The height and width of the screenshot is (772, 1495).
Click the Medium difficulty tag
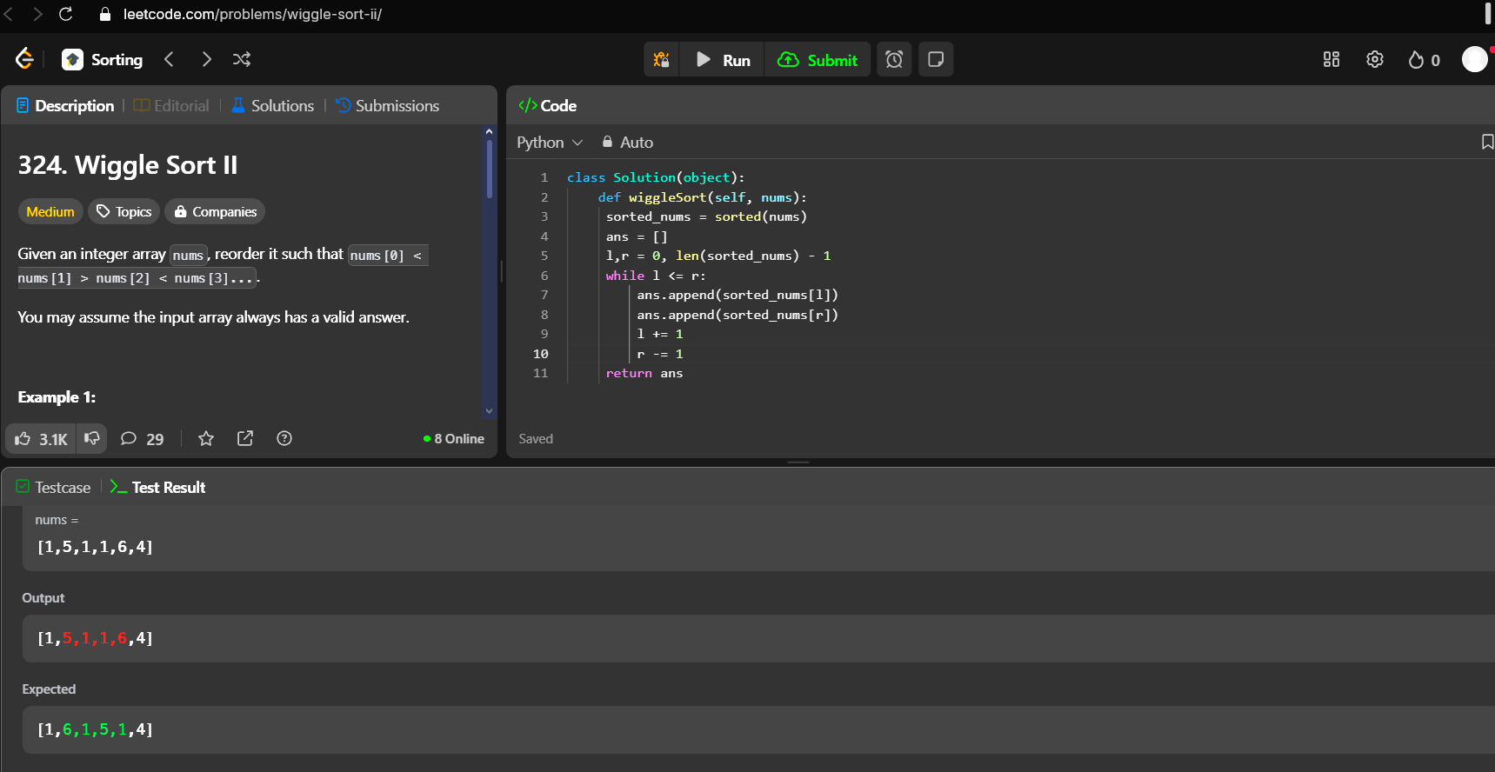coord(50,211)
